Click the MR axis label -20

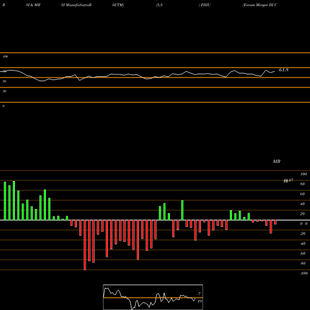[303, 234]
